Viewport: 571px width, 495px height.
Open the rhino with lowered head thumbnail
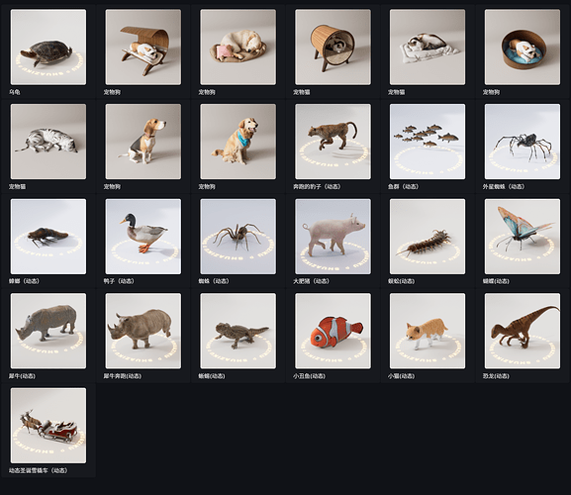(x=48, y=331)
